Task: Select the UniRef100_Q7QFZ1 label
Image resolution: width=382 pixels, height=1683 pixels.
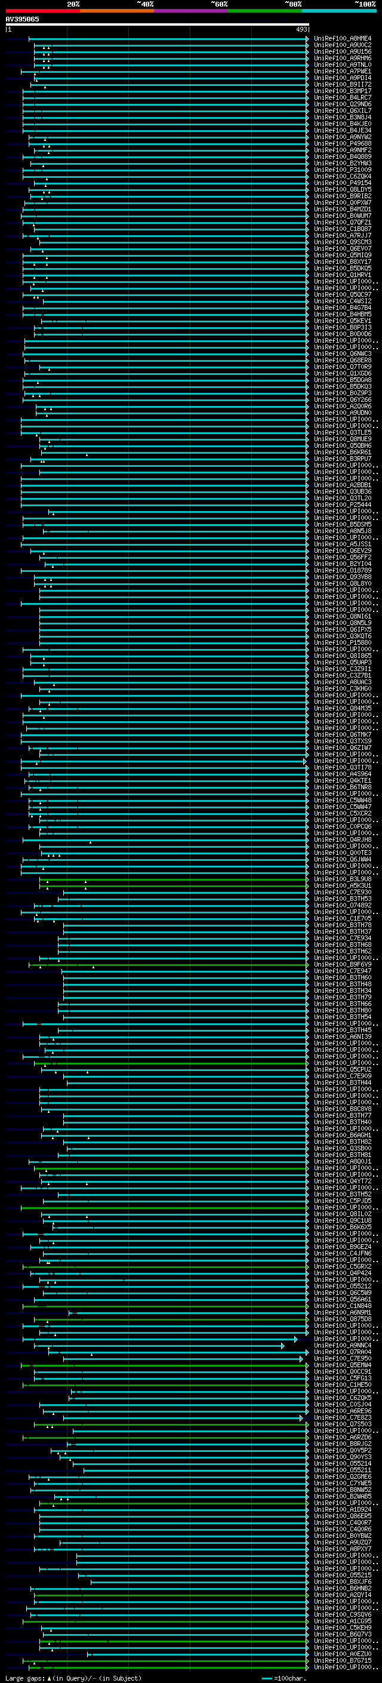Action: (x=343, y=222)
